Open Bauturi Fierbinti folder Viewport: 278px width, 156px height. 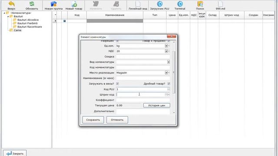[x=27, y=23]
